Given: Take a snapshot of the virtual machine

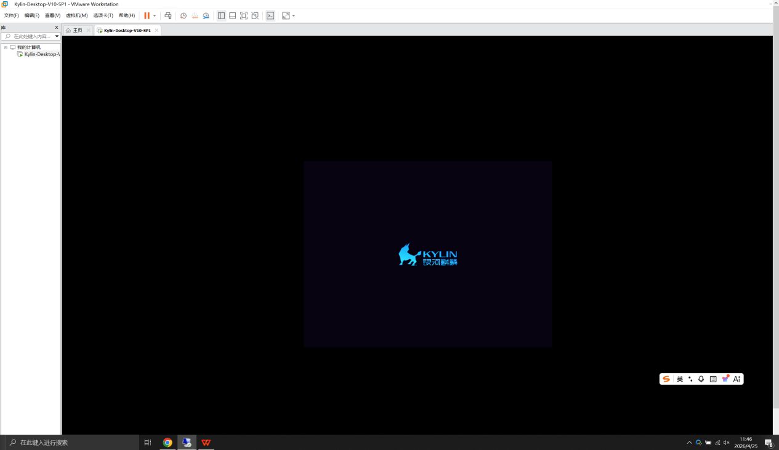Looking at the screenshot, I should pos(184,15).
